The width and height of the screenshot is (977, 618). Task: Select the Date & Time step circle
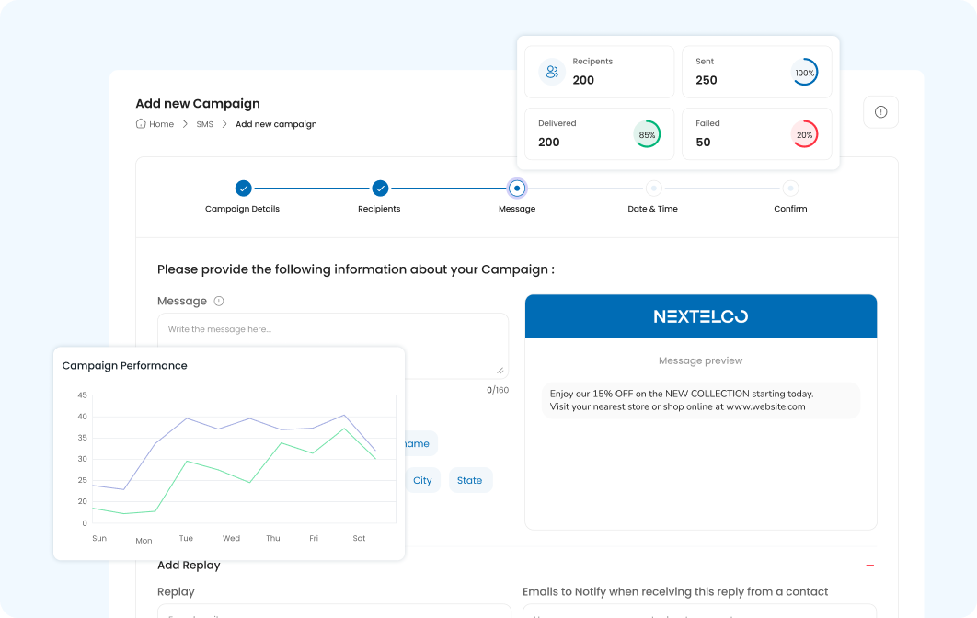[653, 189]
